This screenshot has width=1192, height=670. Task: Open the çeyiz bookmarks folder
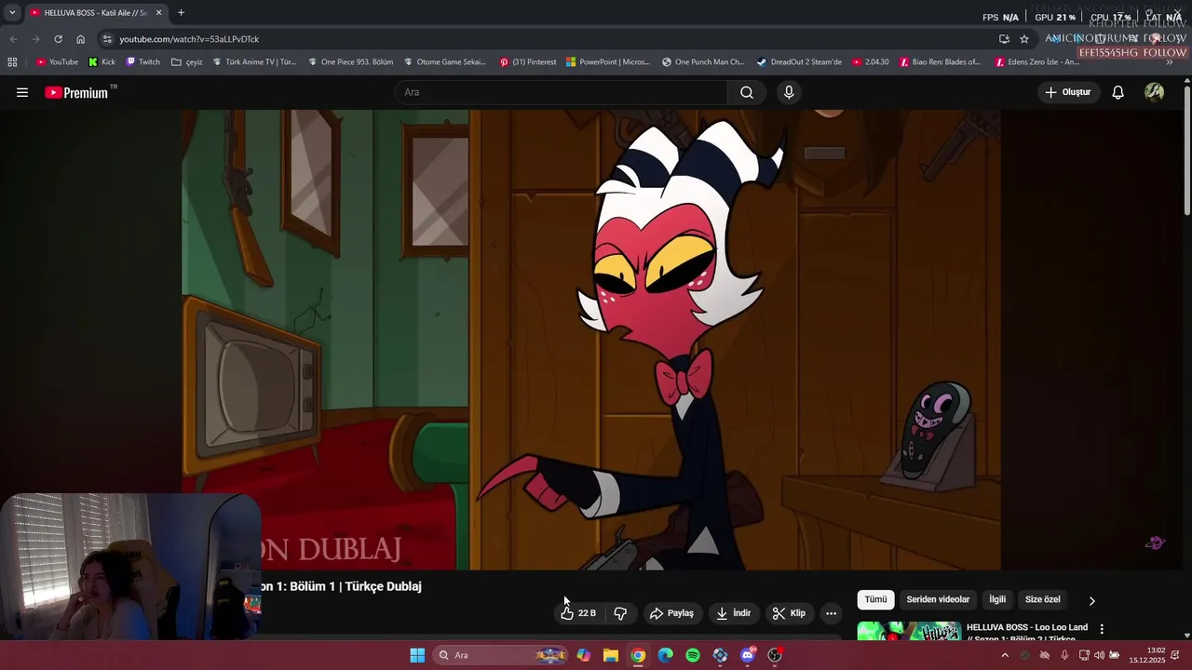pos(187,62)
